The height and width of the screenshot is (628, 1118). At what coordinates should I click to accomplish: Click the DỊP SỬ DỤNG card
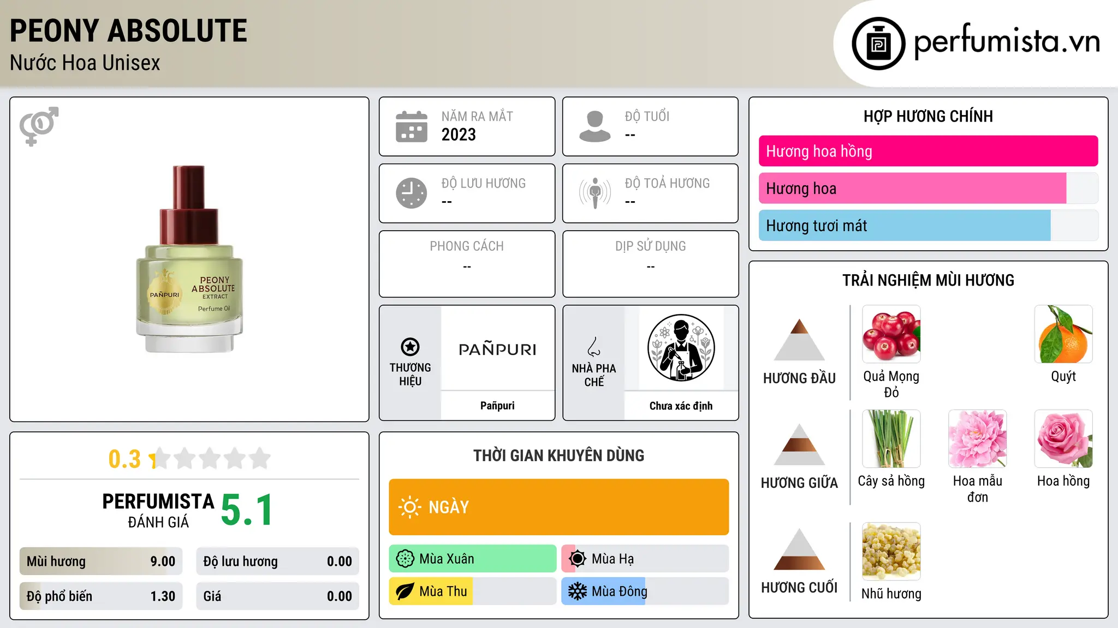point(650,264)
